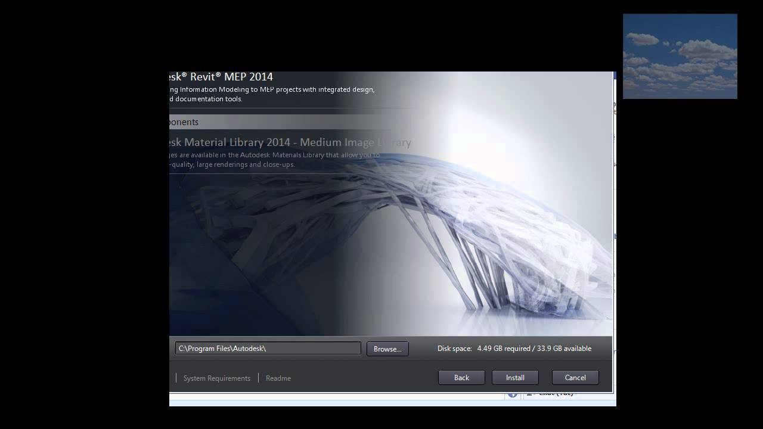
Task: Edit the C:\Program Files\Autodesk\ install path field
Action: point(268,348)
